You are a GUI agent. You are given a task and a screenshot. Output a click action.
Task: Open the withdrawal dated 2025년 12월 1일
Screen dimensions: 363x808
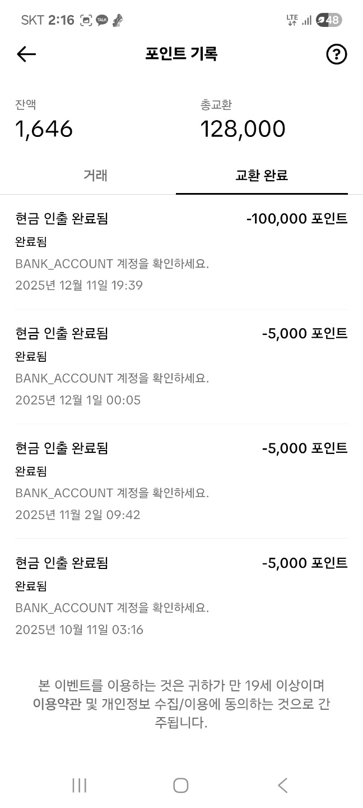tap(182, 366)
